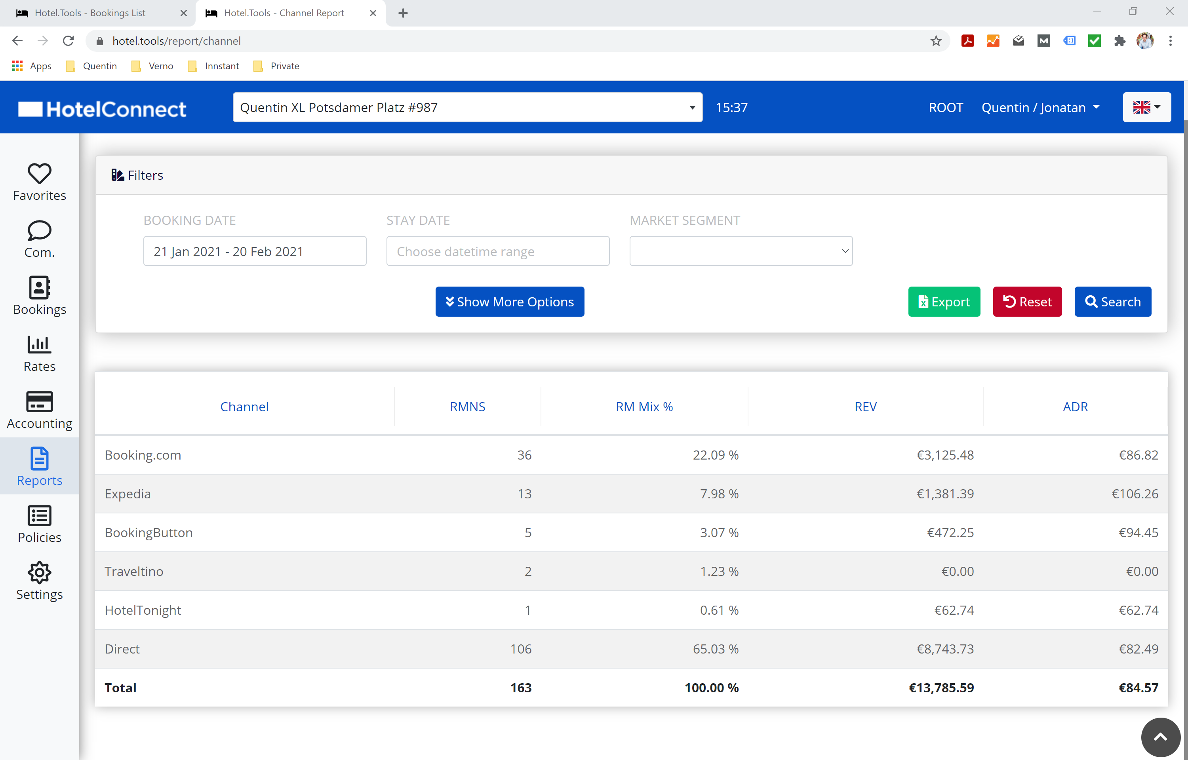
Task: Click the Direct row label
Action: click(122, 649)
